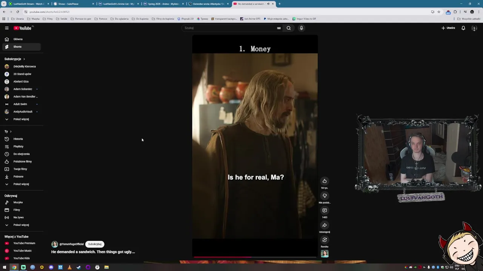483x271 pixels.
Task: Open Imgur: Video to GIF bookmark
Action: [304, 19]
